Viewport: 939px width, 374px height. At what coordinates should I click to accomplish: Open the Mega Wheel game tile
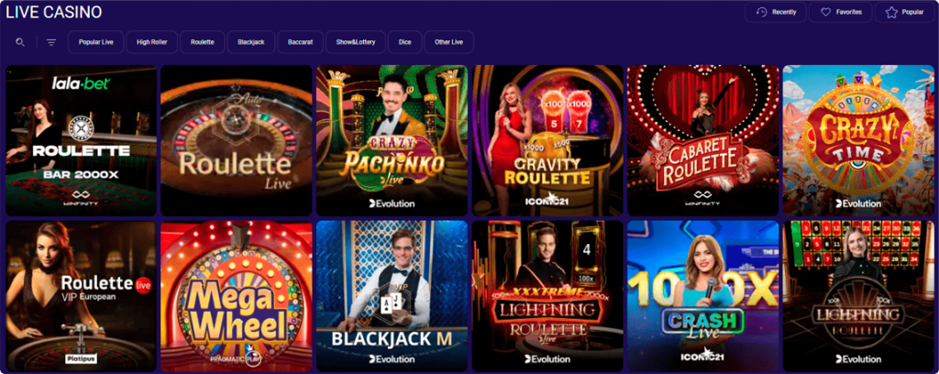(236, 296)
